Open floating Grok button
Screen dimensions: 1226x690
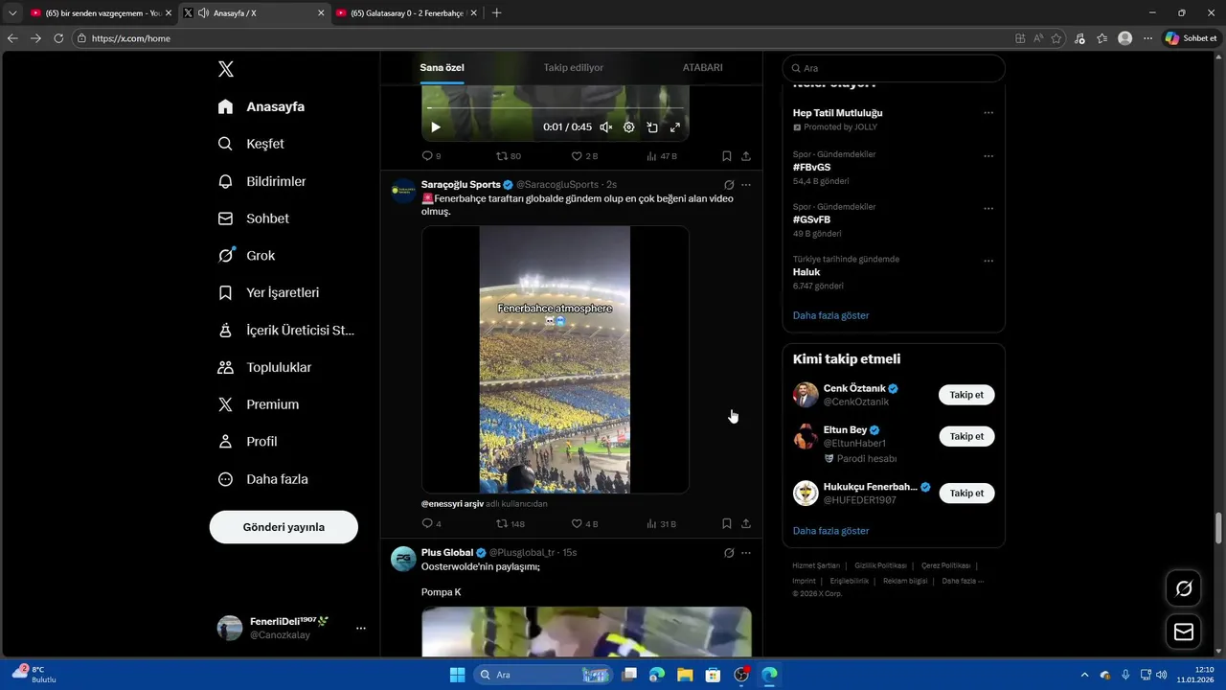1184,588
